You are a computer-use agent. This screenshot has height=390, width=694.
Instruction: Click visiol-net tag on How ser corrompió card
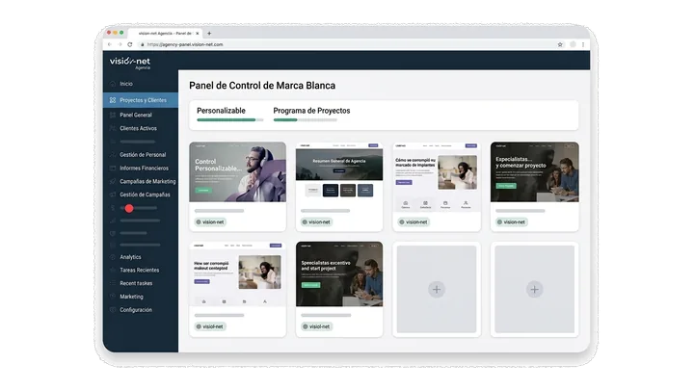(x=210, y=326)
